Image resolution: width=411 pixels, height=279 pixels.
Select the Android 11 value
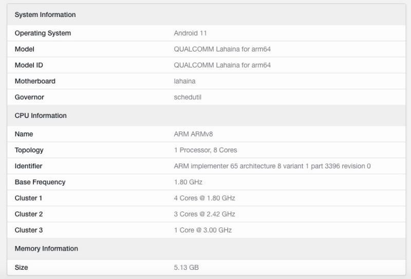[x=190, y=33]
